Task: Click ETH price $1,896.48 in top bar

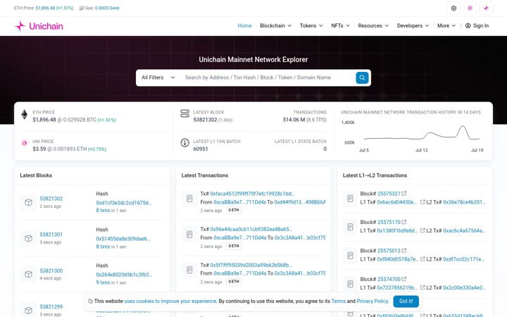Action: (x=45, y=8)
